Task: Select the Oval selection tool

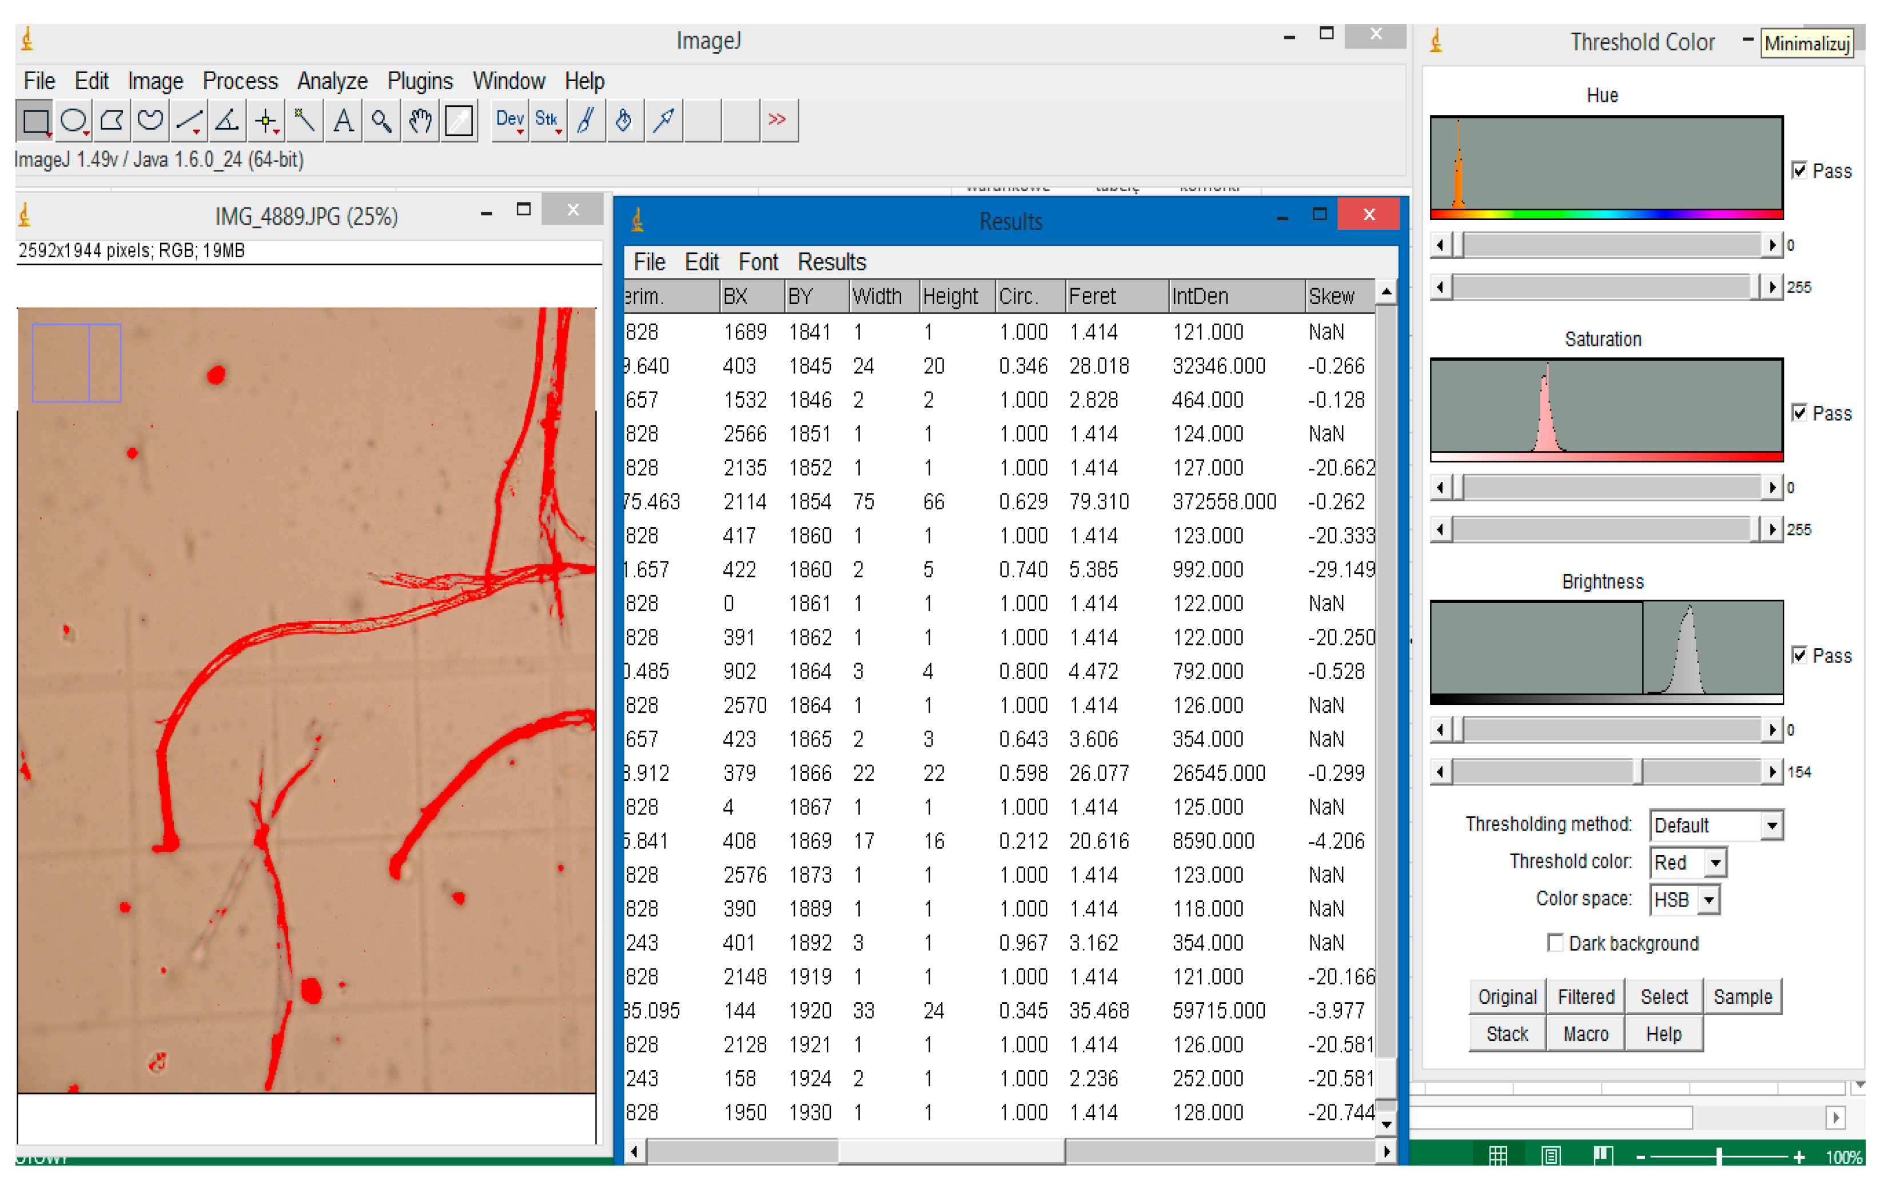Action: (x=74, y=121)
